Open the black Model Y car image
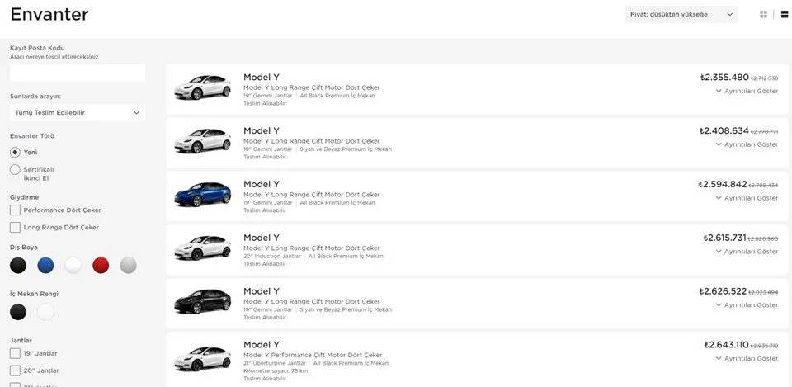 (203, 301)
